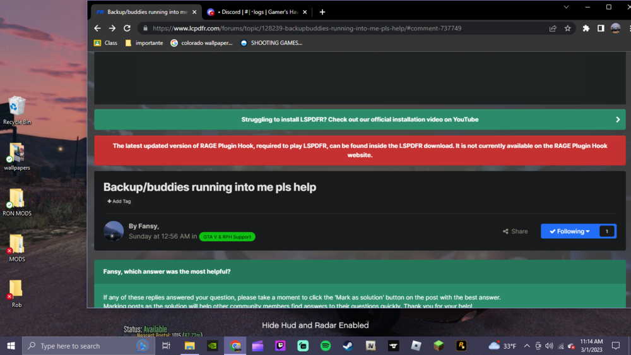Open the Windows Start menu
Viewport: 631px width, 355px height.
11,346
